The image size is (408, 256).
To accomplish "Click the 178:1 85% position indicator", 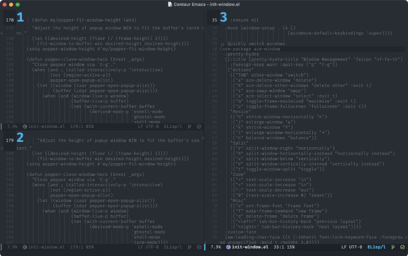I will 82,127.
